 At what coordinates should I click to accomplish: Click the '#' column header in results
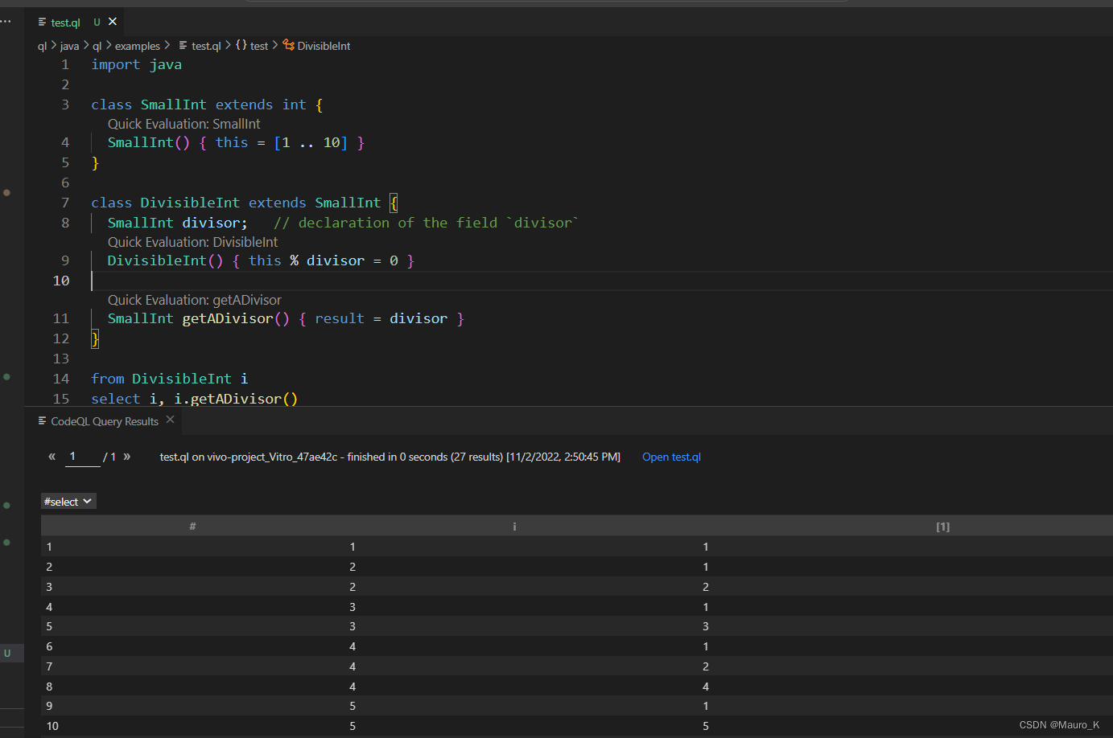tap(192, 526)
